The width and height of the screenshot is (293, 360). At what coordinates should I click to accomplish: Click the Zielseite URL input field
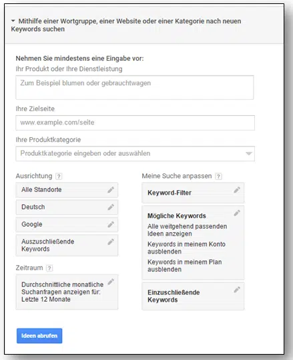pos(135,123)
